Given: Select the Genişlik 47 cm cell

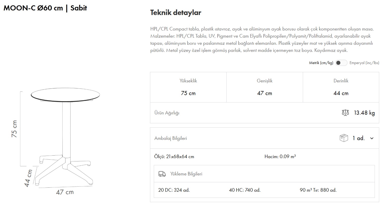Looking at the screenshot, I should pyautogui.click(x=264, y=87).
